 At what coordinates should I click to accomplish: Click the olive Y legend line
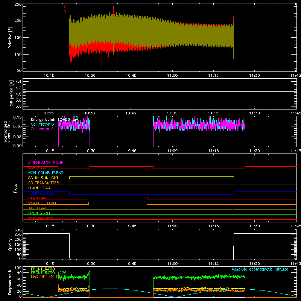45,13
